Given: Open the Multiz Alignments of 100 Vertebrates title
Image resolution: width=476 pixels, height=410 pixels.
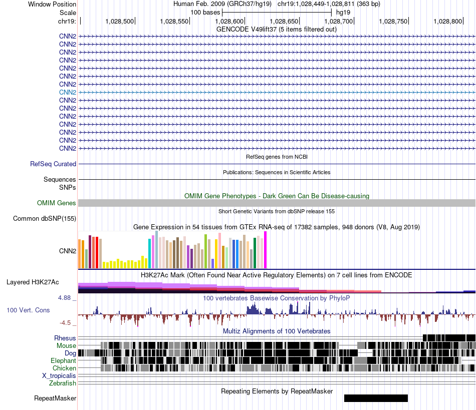Looking at the screenshot, I should (277, 331).
